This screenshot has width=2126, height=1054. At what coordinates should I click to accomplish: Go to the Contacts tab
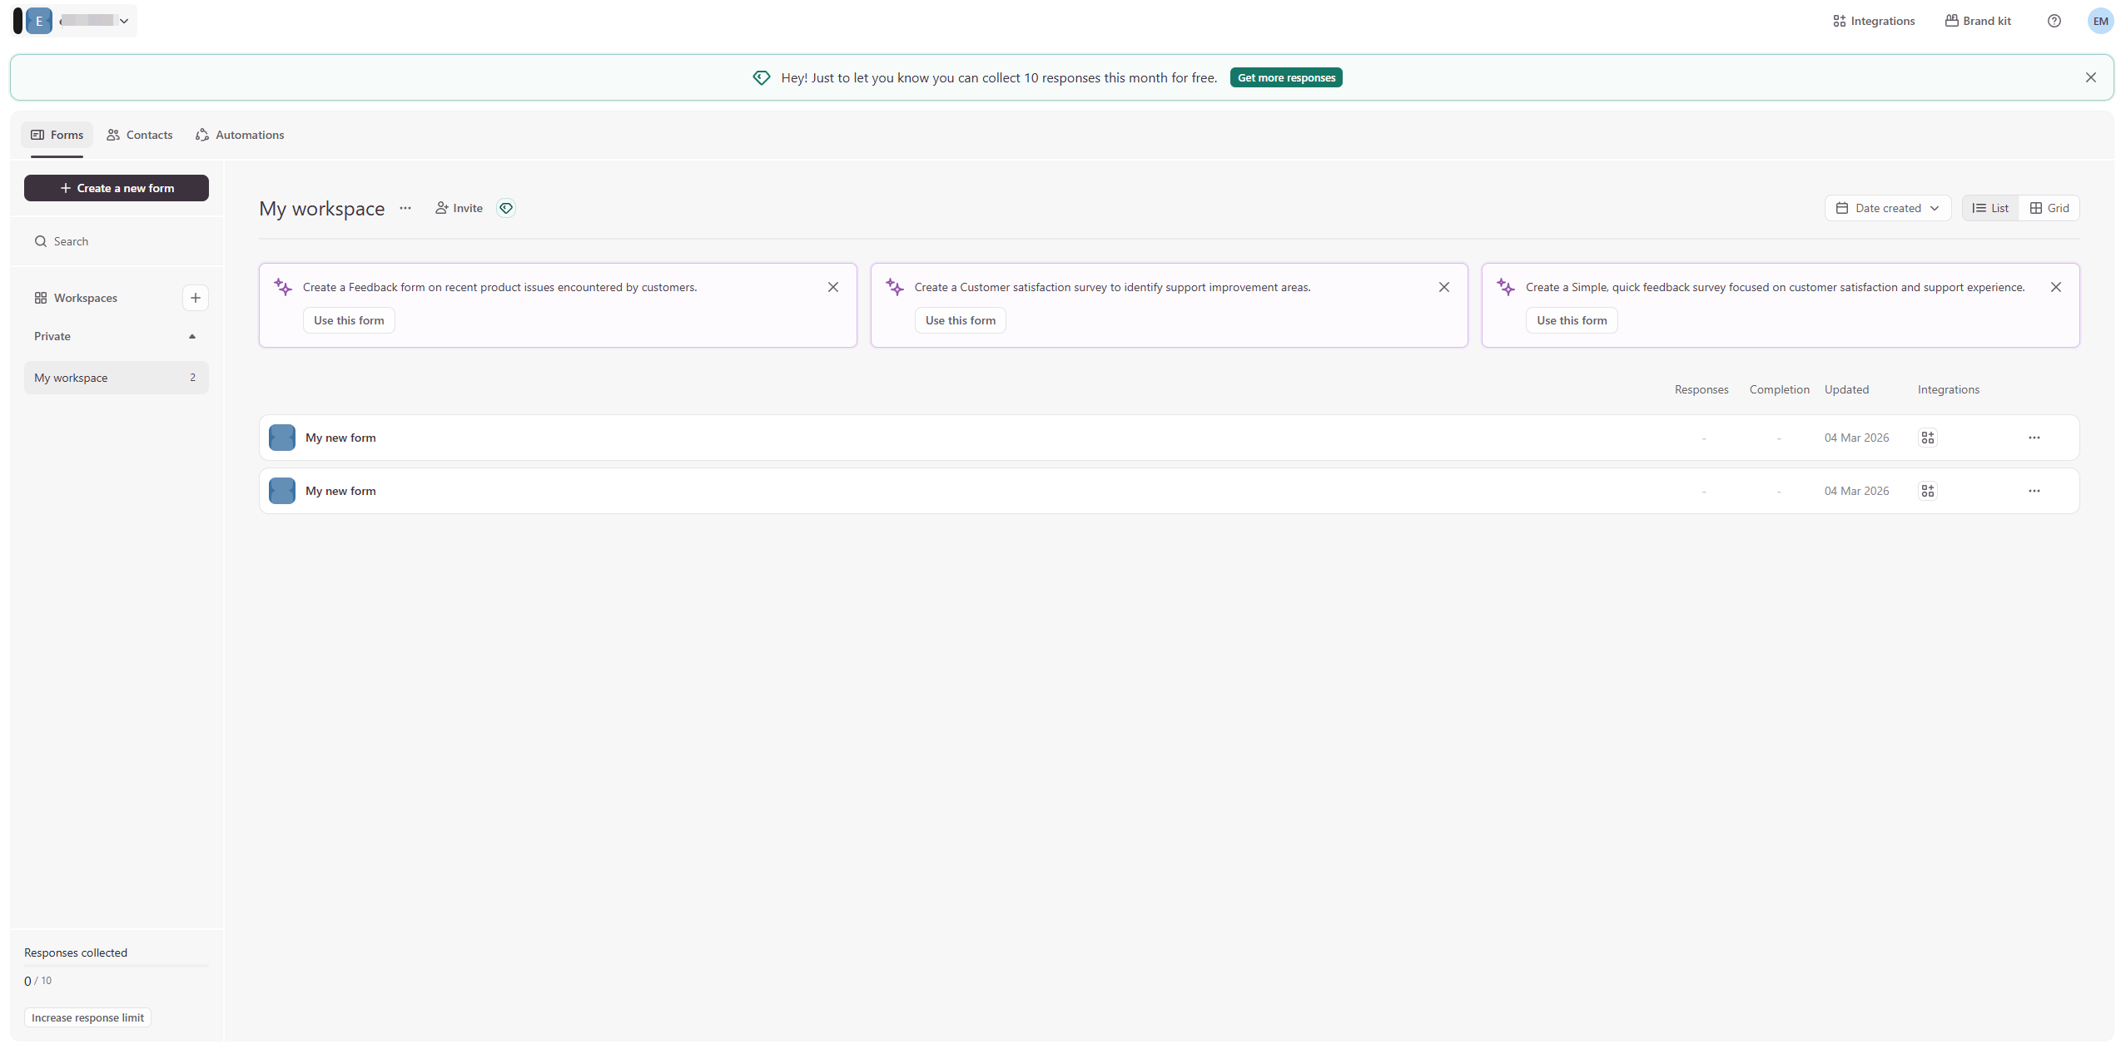(140, 135)
